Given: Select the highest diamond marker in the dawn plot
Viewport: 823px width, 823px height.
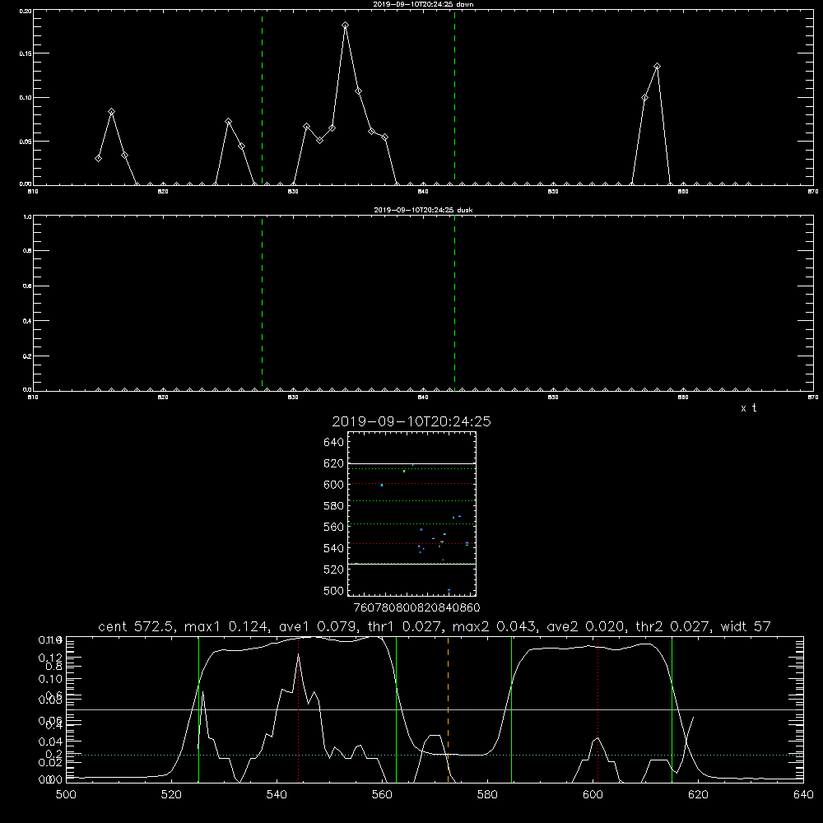Looking at the screenshot, I should coord(346,26).
